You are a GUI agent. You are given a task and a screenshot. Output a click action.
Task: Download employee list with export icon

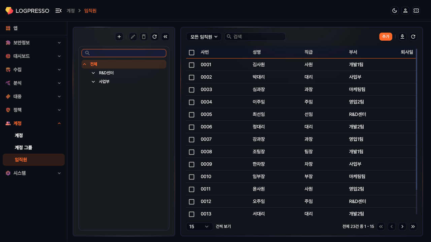pyautogui.click(x=402, y=37)
